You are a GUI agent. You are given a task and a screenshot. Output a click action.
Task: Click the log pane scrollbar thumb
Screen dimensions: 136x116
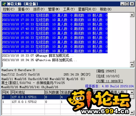[132, 62]
